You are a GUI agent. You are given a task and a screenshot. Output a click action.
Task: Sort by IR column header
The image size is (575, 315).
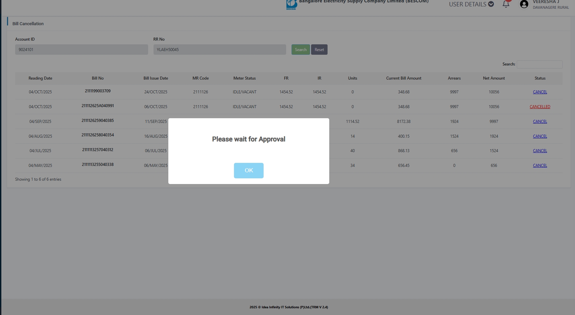click(x=319, y=78)
